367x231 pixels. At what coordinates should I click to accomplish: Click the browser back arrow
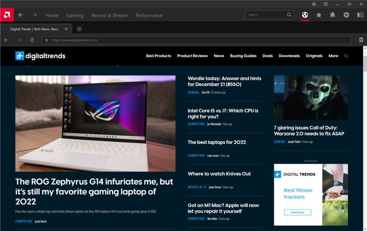pos(6,40)
